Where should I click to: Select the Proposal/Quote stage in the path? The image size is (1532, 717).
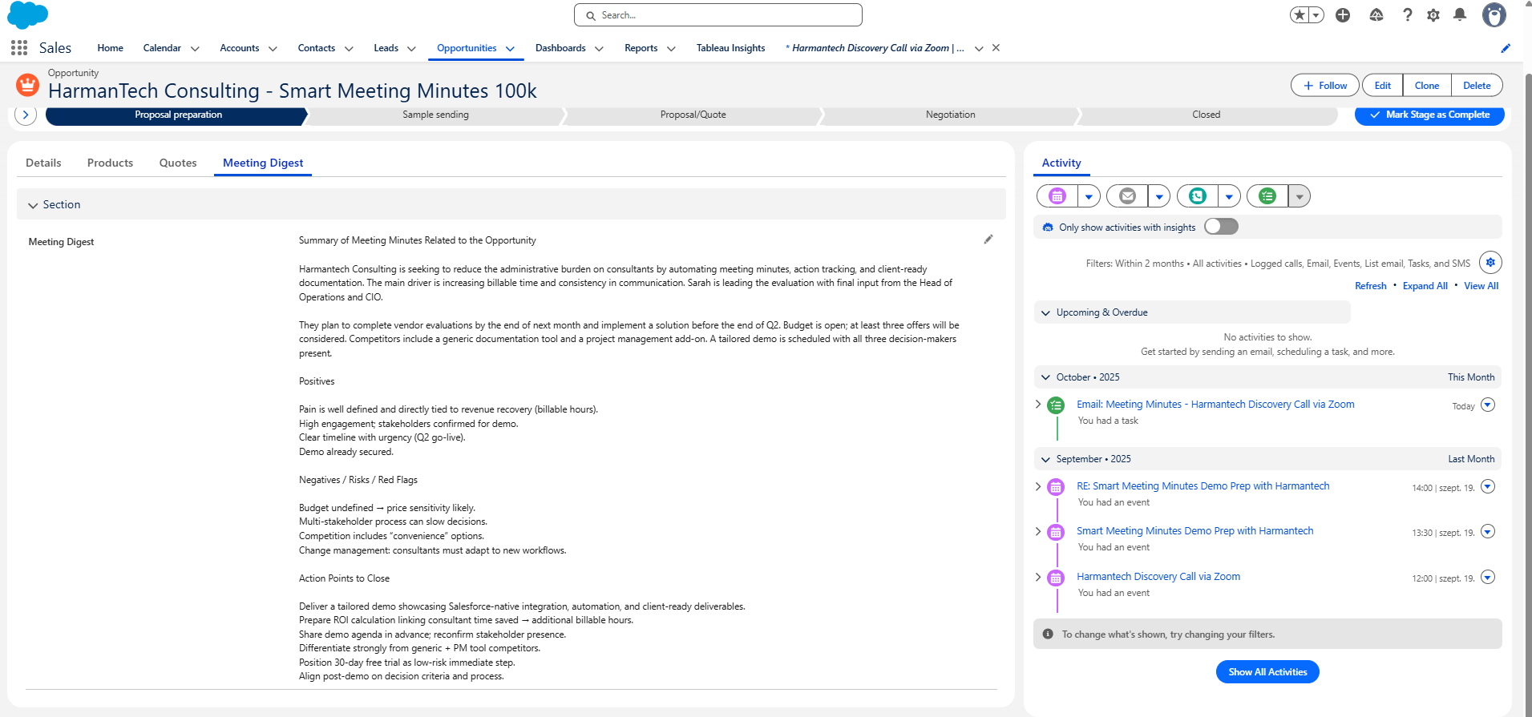(x=693, y=115)
